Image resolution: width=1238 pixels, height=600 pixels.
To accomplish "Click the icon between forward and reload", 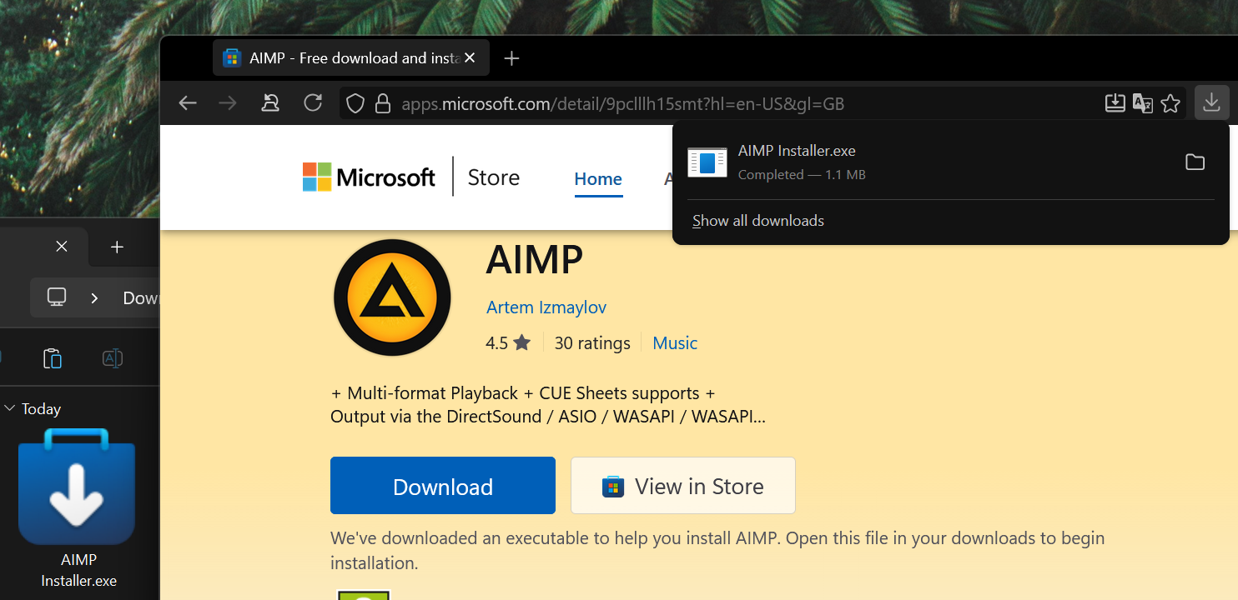I will 270,103.
